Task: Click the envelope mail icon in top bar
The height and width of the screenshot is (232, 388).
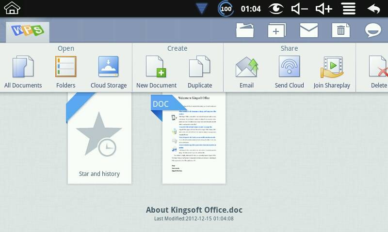Action: pos(308,30)
